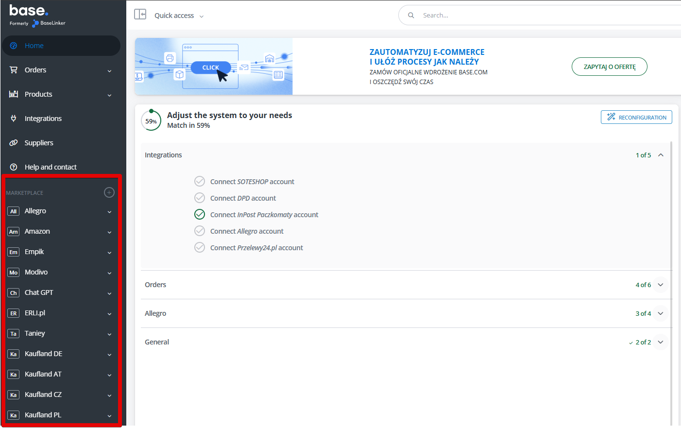Viewport: 681px width, 429px height.
Task: Click the add marketplace plus icon
Action: [109, 192]
